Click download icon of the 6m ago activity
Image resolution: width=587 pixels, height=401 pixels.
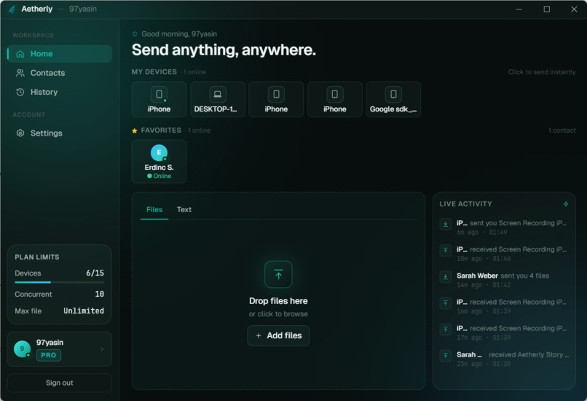(x=446, y=225)
